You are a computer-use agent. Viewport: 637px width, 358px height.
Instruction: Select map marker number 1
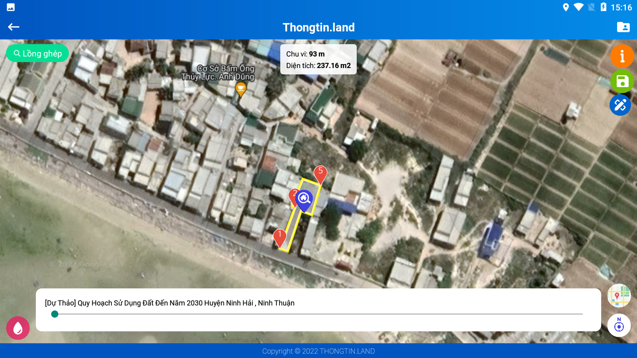pos(280,238)
